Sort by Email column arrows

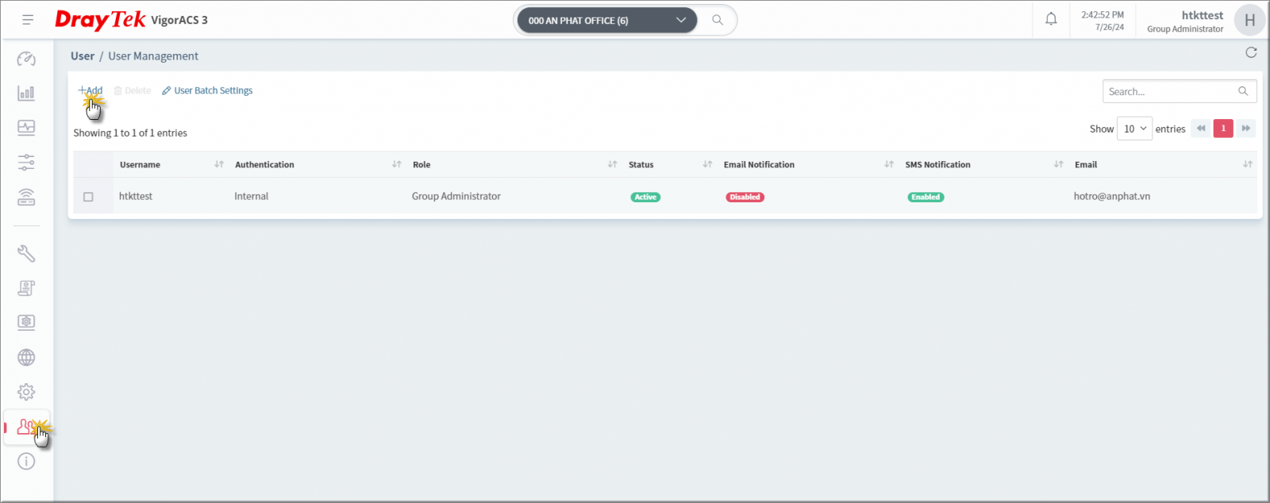(1248, 164)
